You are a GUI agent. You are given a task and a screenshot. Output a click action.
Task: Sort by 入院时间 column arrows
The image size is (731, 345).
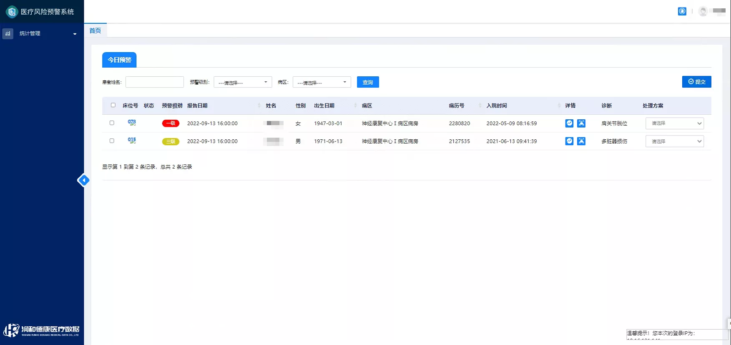tap(559, 106)
